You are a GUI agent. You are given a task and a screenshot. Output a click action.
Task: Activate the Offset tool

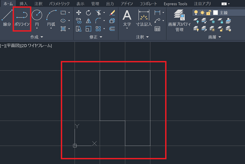click(x=112, y=29)
